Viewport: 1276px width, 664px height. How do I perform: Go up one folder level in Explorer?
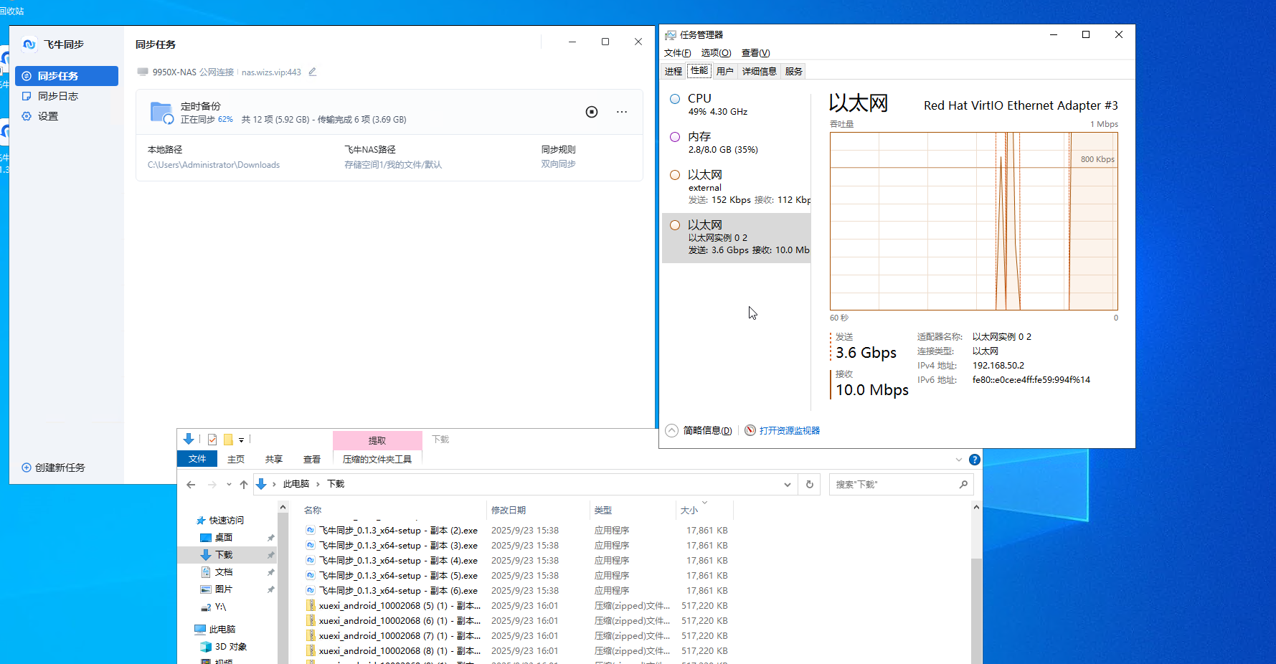[244, 485]
